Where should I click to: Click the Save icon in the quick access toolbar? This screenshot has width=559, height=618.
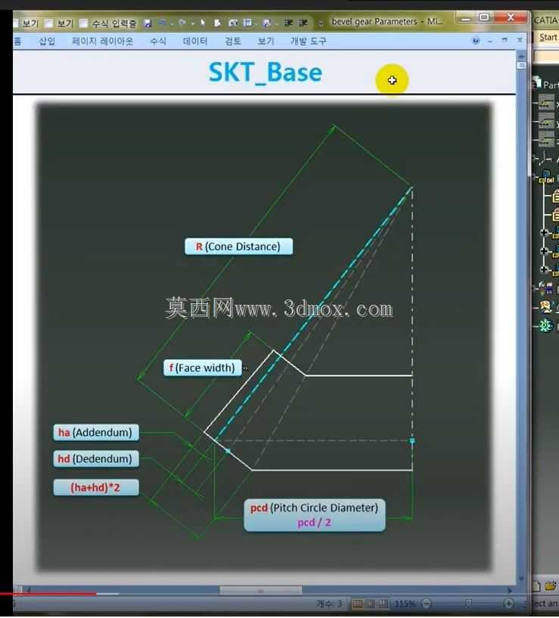click(148, 23)
